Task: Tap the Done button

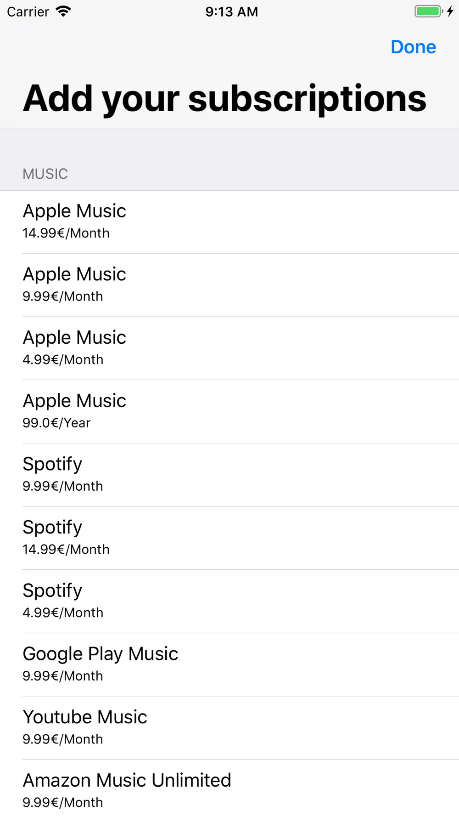Action: pyautogui.click(x=413, y=47)
